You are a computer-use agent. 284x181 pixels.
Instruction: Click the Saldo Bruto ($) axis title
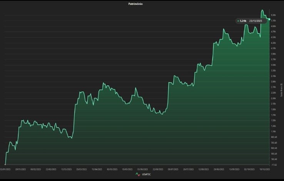(282, 90)
